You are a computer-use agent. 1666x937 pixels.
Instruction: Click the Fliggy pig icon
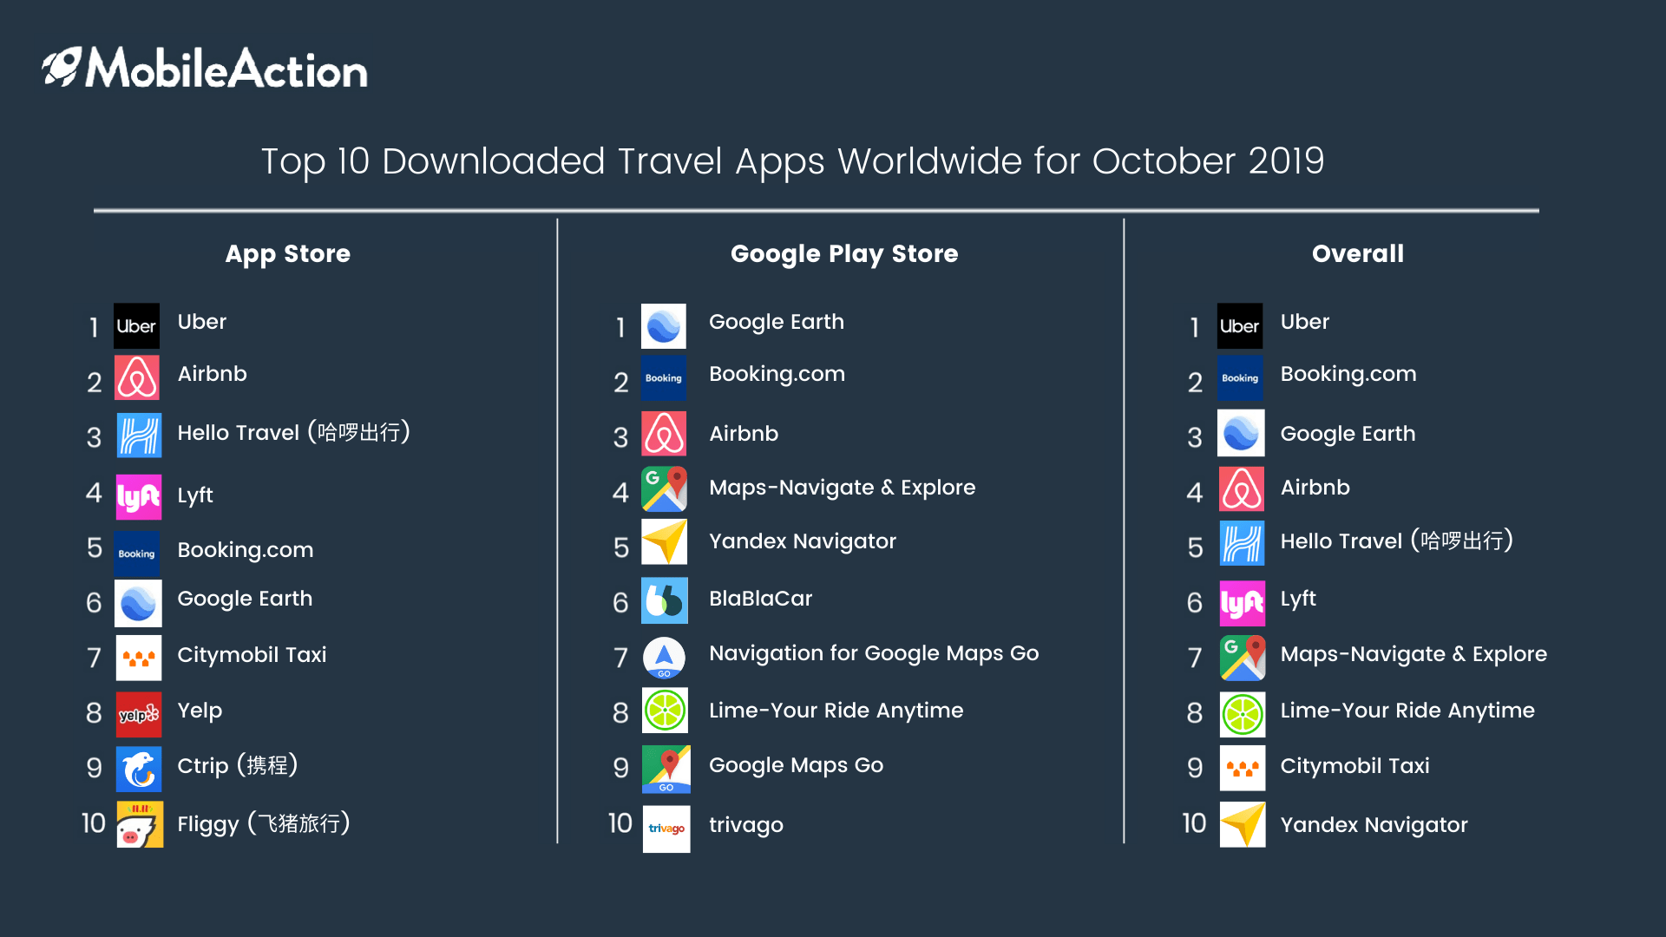click(140, 824)
